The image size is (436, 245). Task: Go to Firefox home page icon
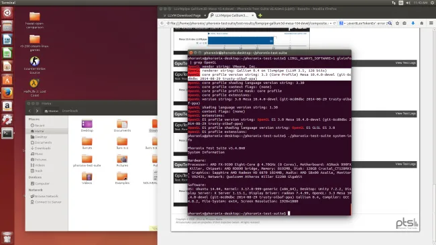click(421, 23)
